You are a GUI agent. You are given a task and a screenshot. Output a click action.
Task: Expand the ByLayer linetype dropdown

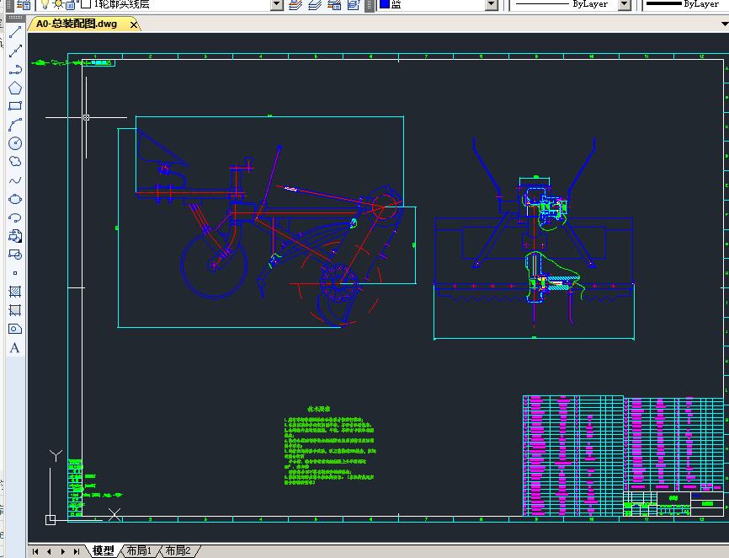coord(624,4)
